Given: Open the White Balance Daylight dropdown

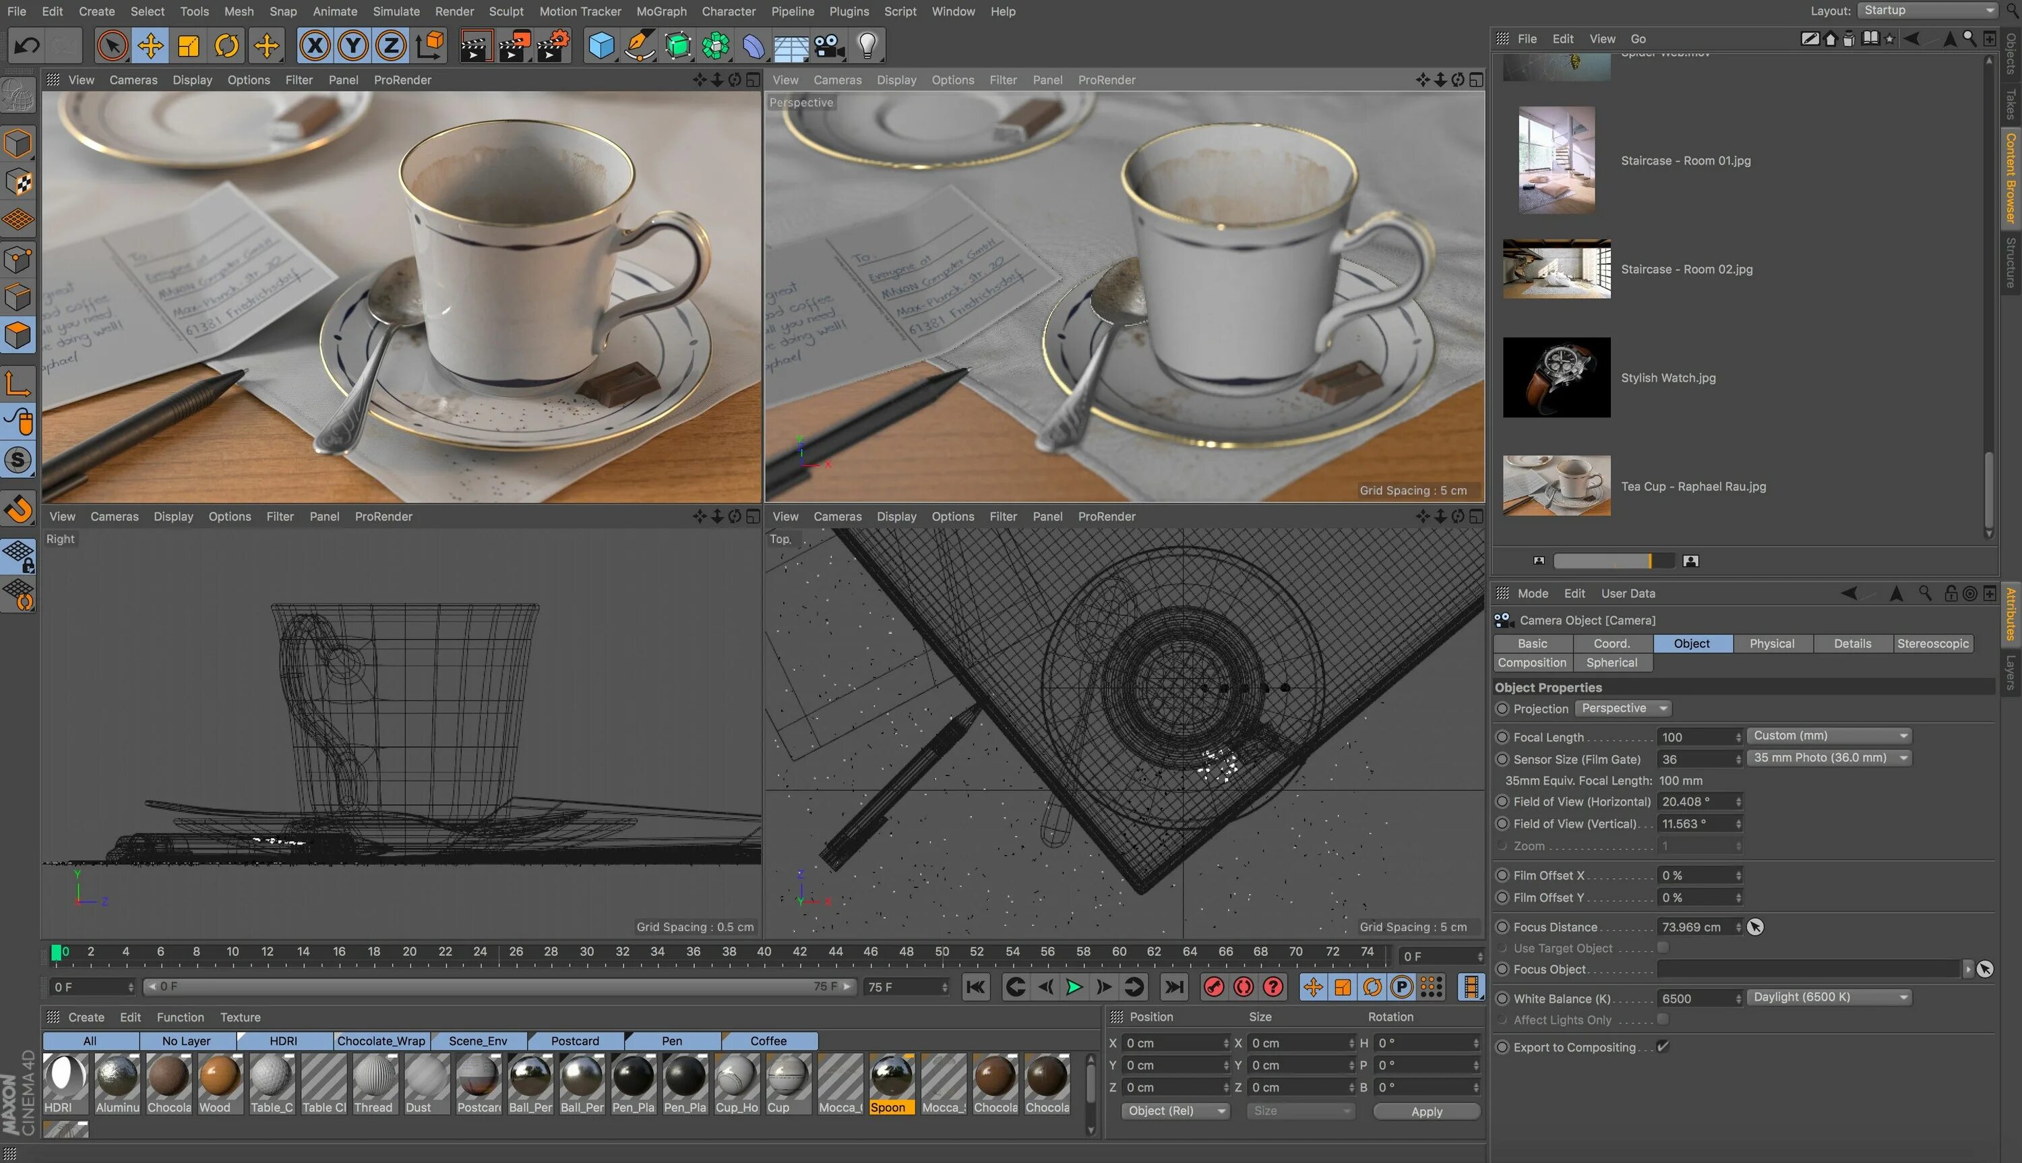Looking at the screenshot, I should [1829, 997].
